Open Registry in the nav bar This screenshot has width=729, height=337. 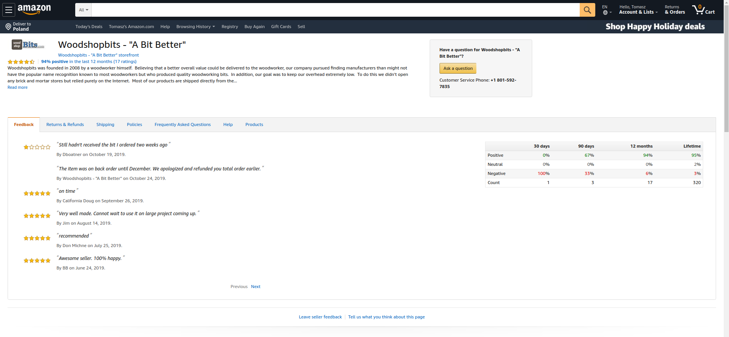(x=230, y=27)
